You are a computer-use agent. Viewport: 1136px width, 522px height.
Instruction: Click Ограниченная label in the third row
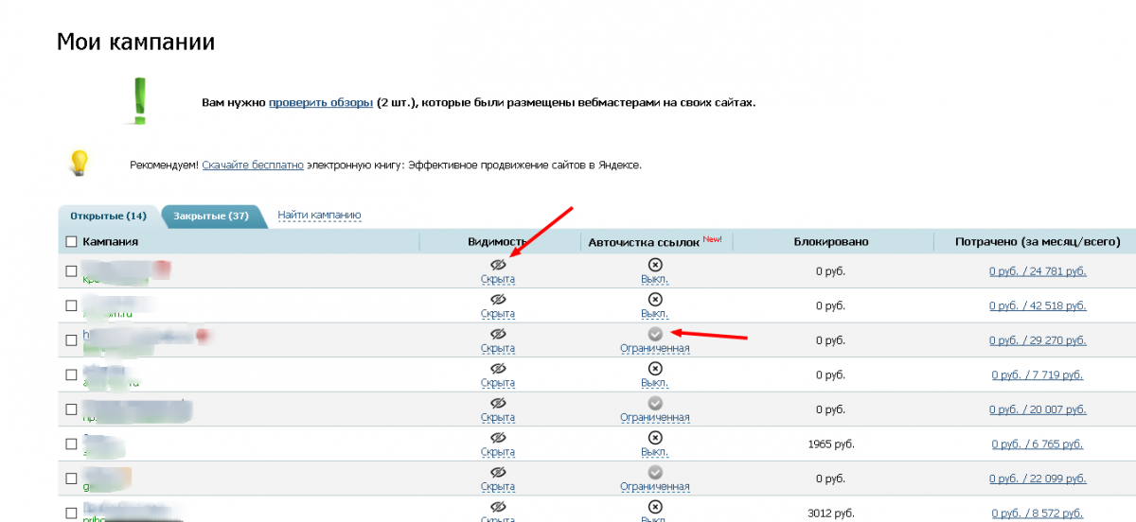coord(654,348)
